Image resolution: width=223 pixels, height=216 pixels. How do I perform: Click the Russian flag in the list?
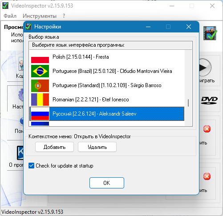40,114
